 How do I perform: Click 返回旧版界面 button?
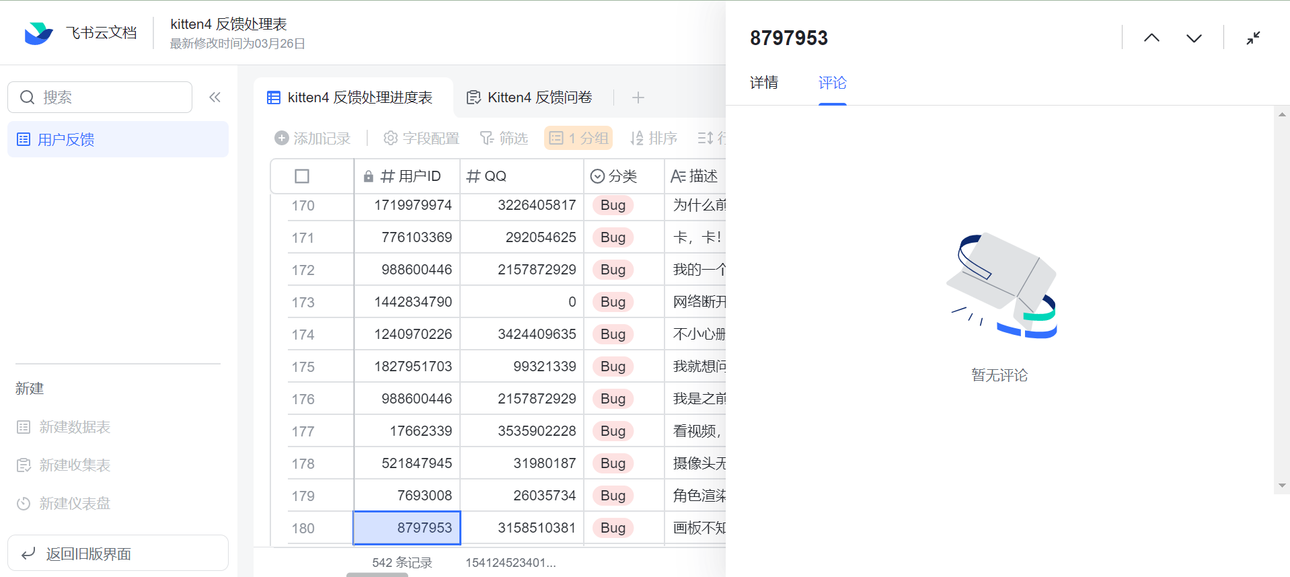118,553
